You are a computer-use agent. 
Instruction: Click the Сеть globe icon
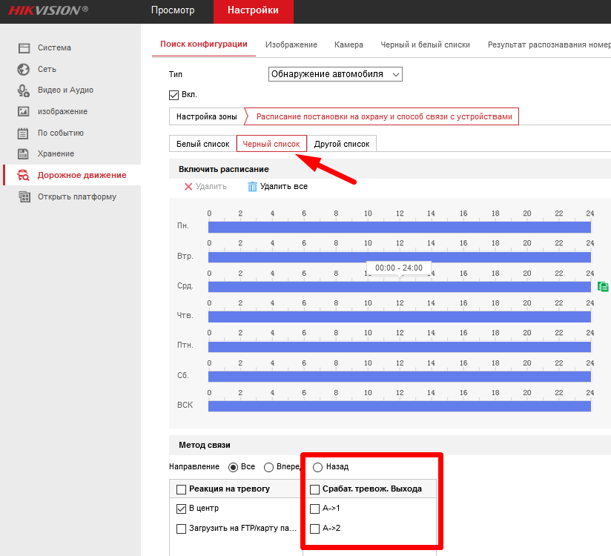coord(24,70)
